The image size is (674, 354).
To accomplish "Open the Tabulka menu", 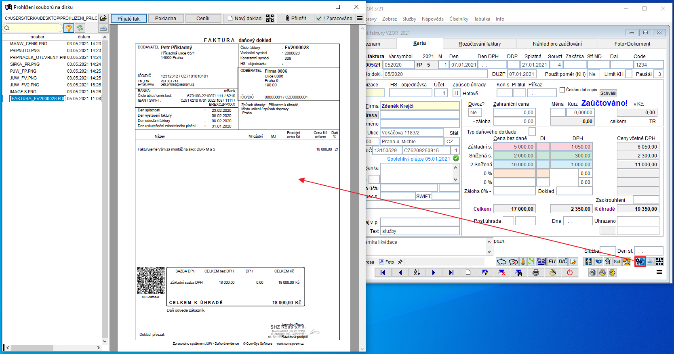I will [482, 19].
